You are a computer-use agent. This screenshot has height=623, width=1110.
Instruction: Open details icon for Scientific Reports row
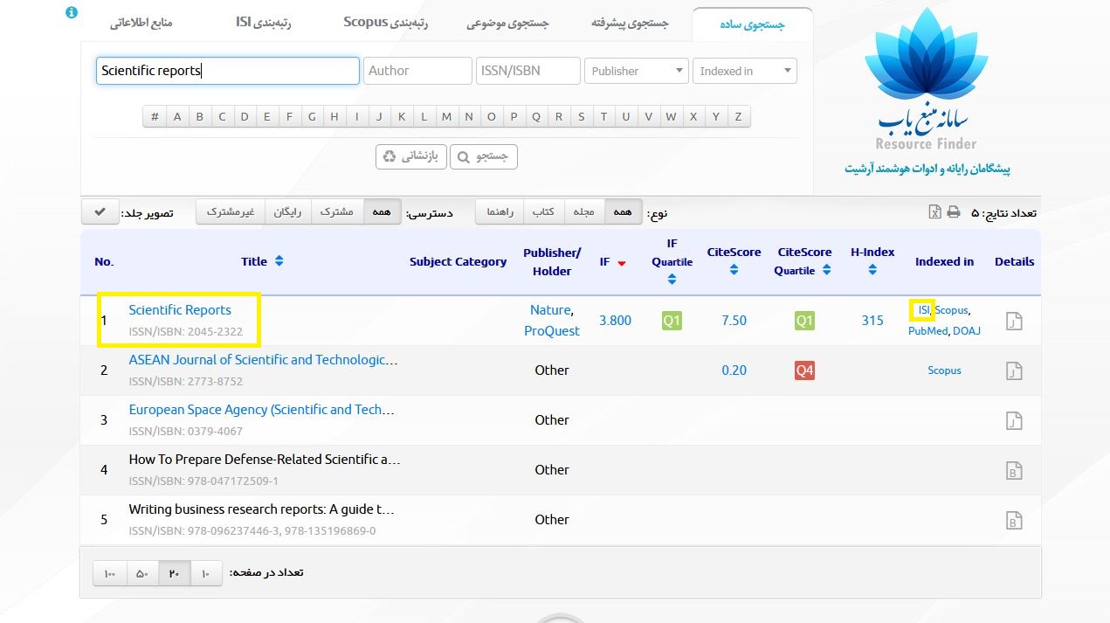1014,322
